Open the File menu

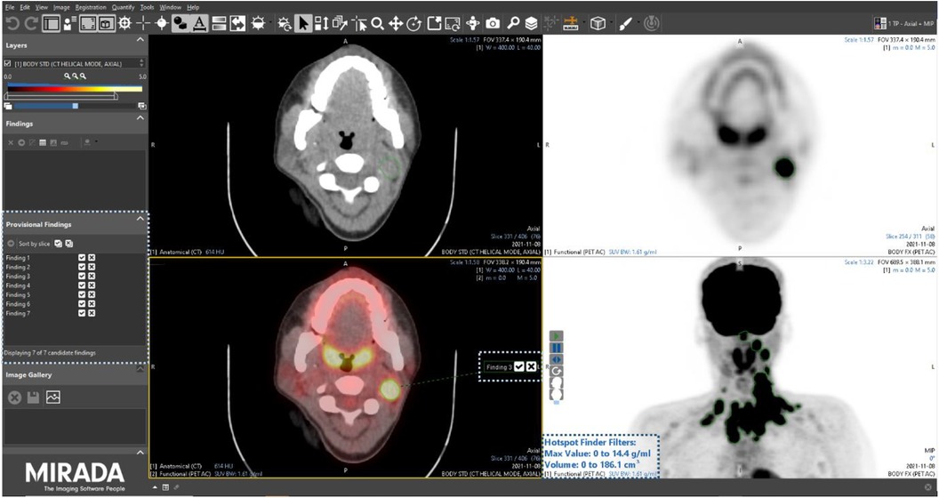click(x=10, y=7)
